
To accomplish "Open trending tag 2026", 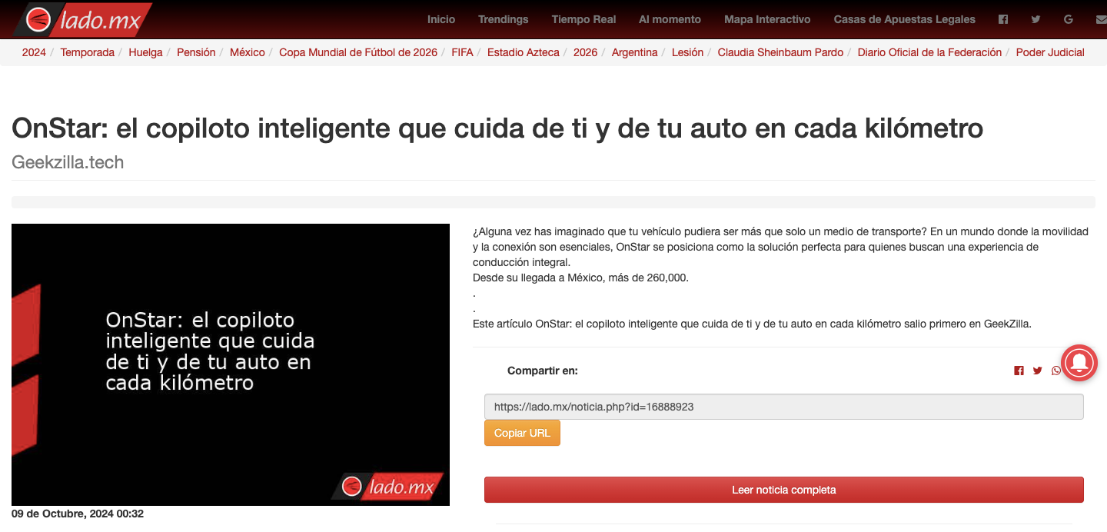I will coord(585,52).
